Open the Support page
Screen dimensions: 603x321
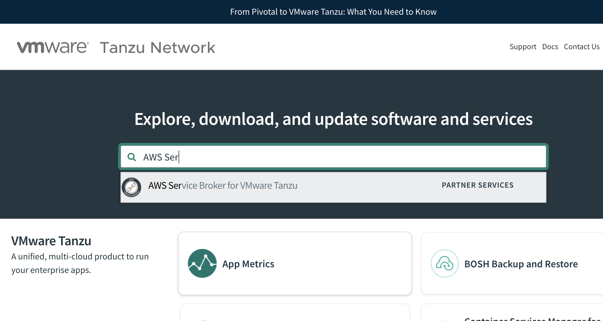tap(522, 47)
